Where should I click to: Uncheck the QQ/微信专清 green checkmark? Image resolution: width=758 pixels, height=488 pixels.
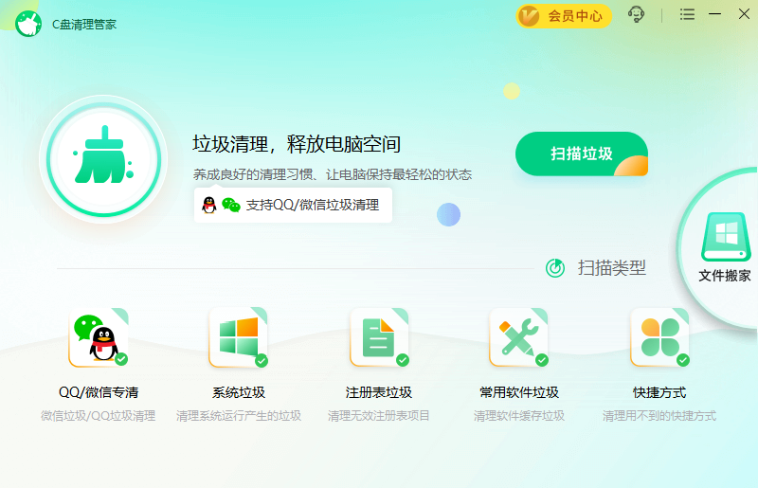pyautogui.click(x=121, y=360)
